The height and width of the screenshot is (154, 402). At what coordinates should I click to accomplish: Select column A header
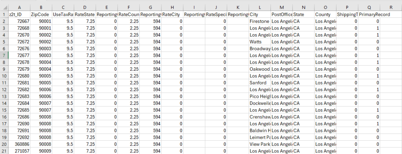tap(20, 8)
